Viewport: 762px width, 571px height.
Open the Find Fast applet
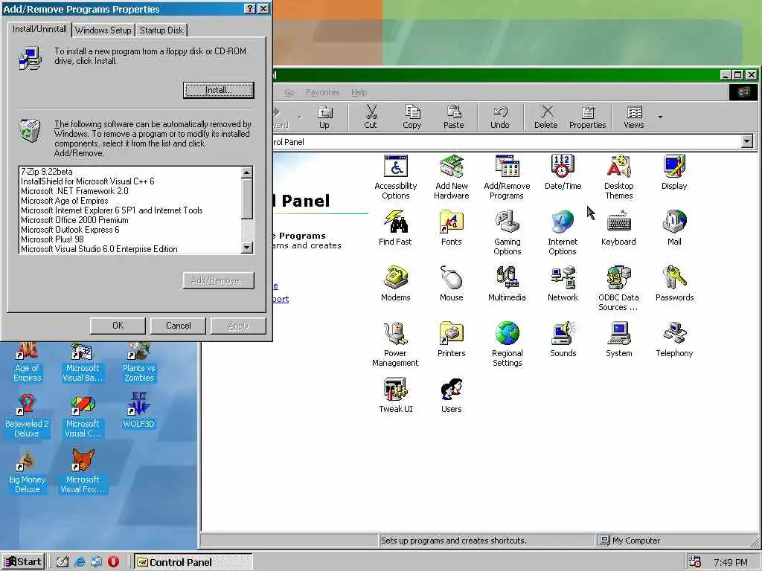coord(396,228)
